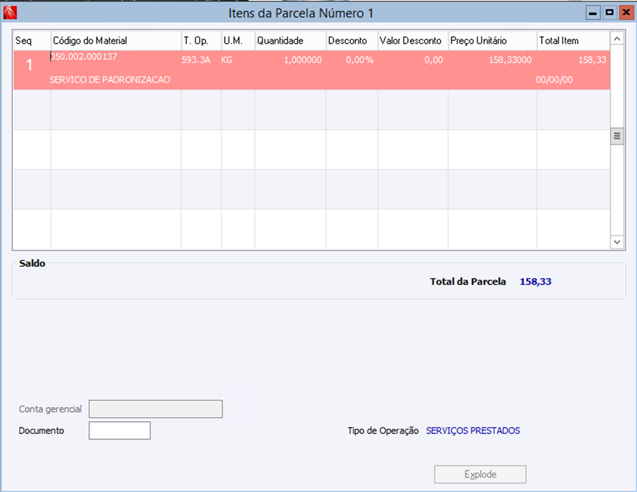Click the Explode button
The image size is (637, 492).
click(x=480, y=474)
